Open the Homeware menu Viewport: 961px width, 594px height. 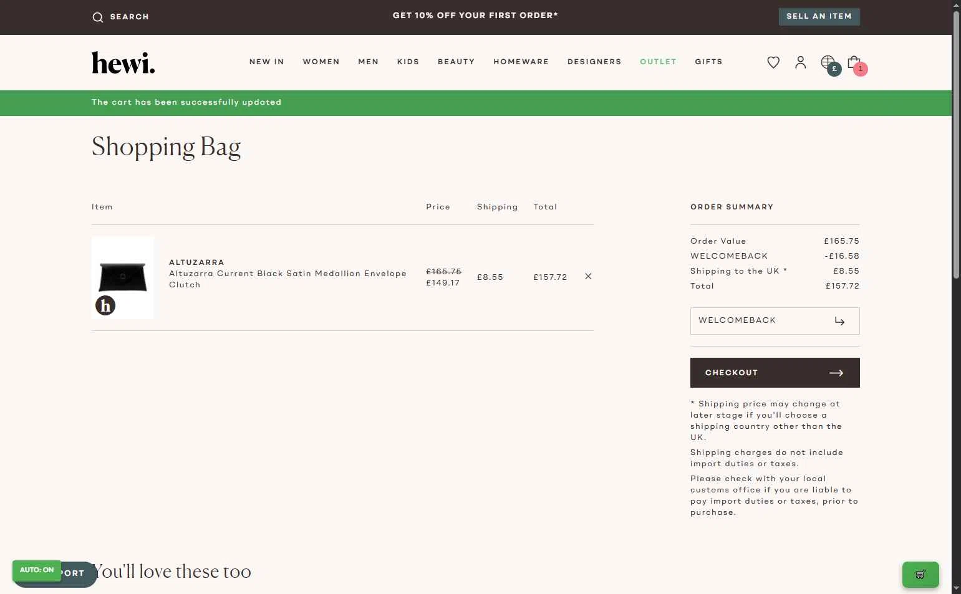pos(521,62)
